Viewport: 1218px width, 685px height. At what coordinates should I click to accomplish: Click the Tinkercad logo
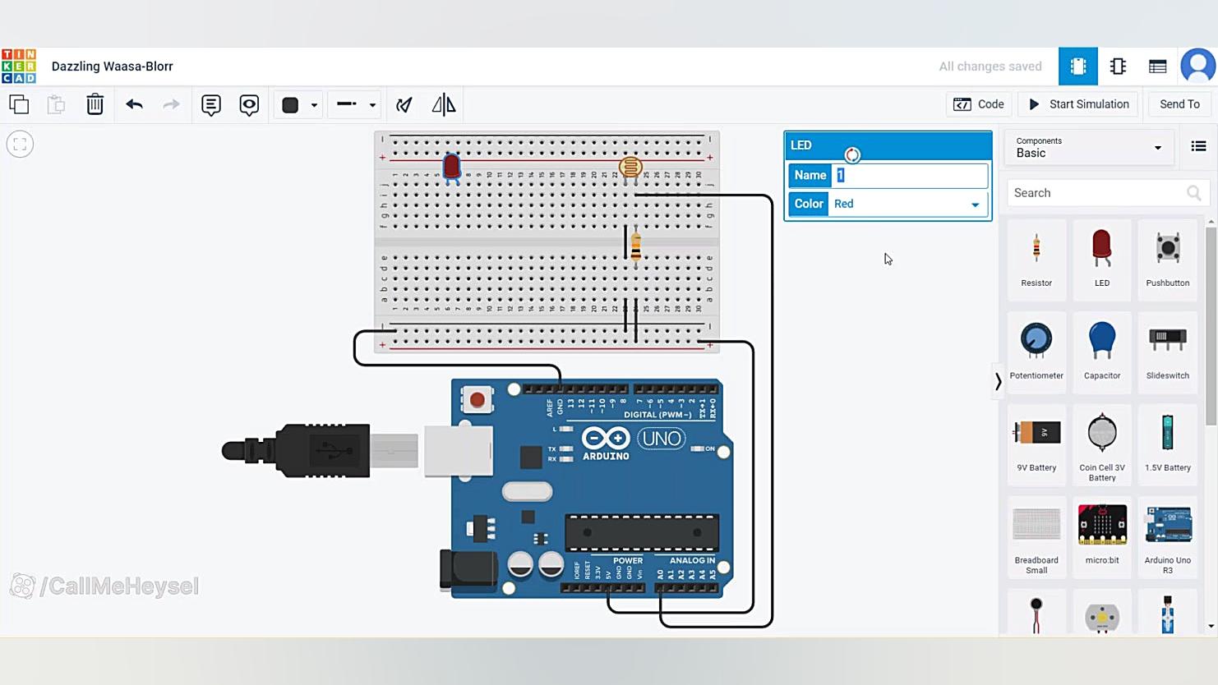(19, 67)
